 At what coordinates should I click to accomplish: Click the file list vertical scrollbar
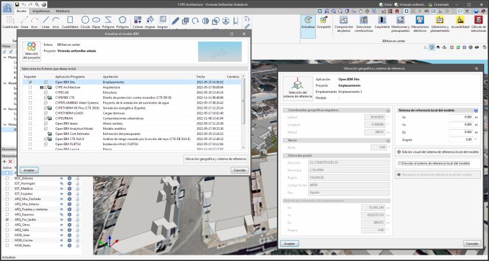[244, 101]
